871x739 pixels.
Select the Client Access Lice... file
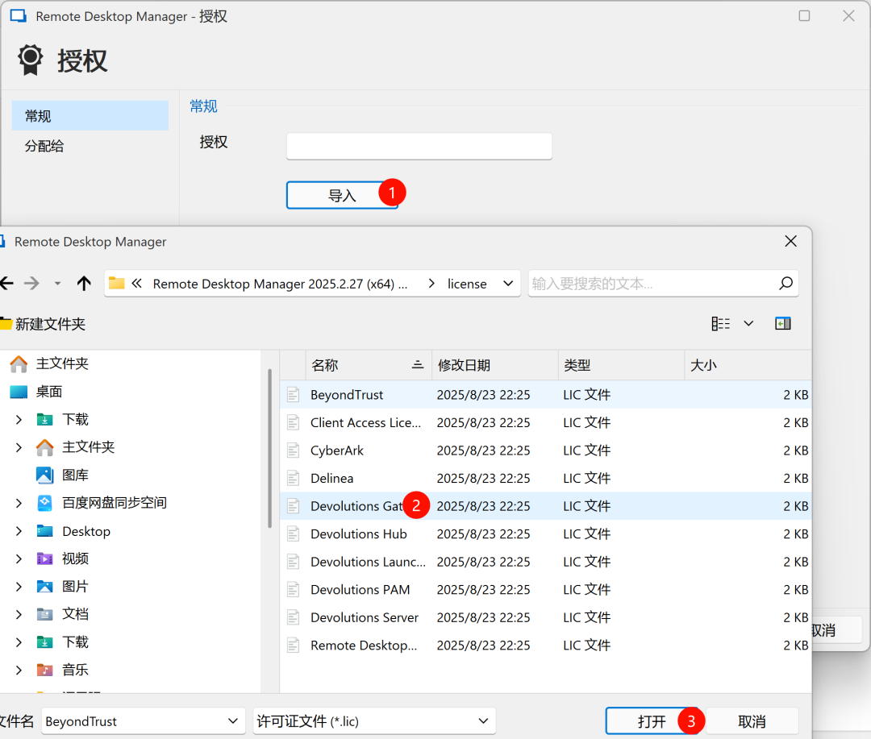tap(545, 422)
